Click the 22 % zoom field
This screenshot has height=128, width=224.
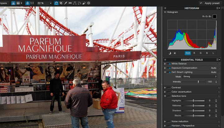pyautogui.click(x=43, y=3)
